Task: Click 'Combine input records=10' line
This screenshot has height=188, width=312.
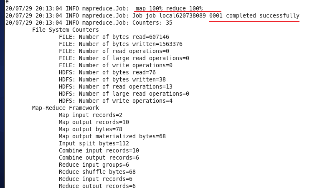Action: tap(99, 150)
